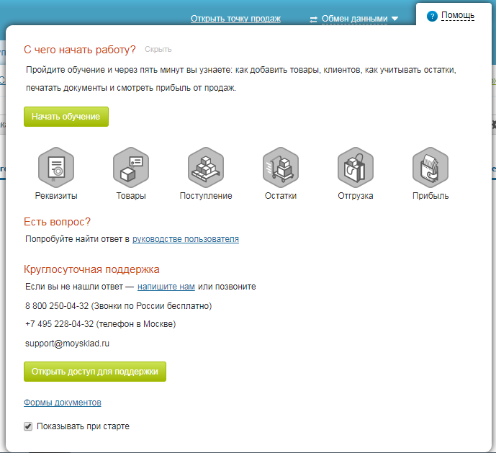Select the Поступление boxes icon
The image size is (496, 453).
pyautogui.click(x=206, y=167)
